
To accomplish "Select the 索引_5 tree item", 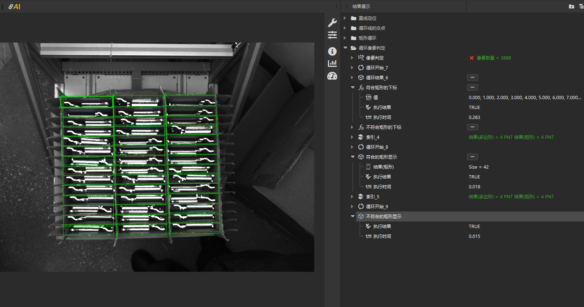I will [372, 197].
